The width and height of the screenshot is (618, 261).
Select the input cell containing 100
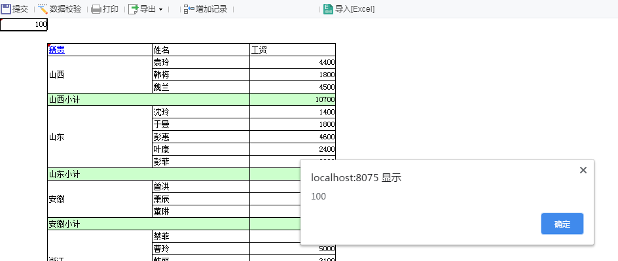click(x=24, y=24)
